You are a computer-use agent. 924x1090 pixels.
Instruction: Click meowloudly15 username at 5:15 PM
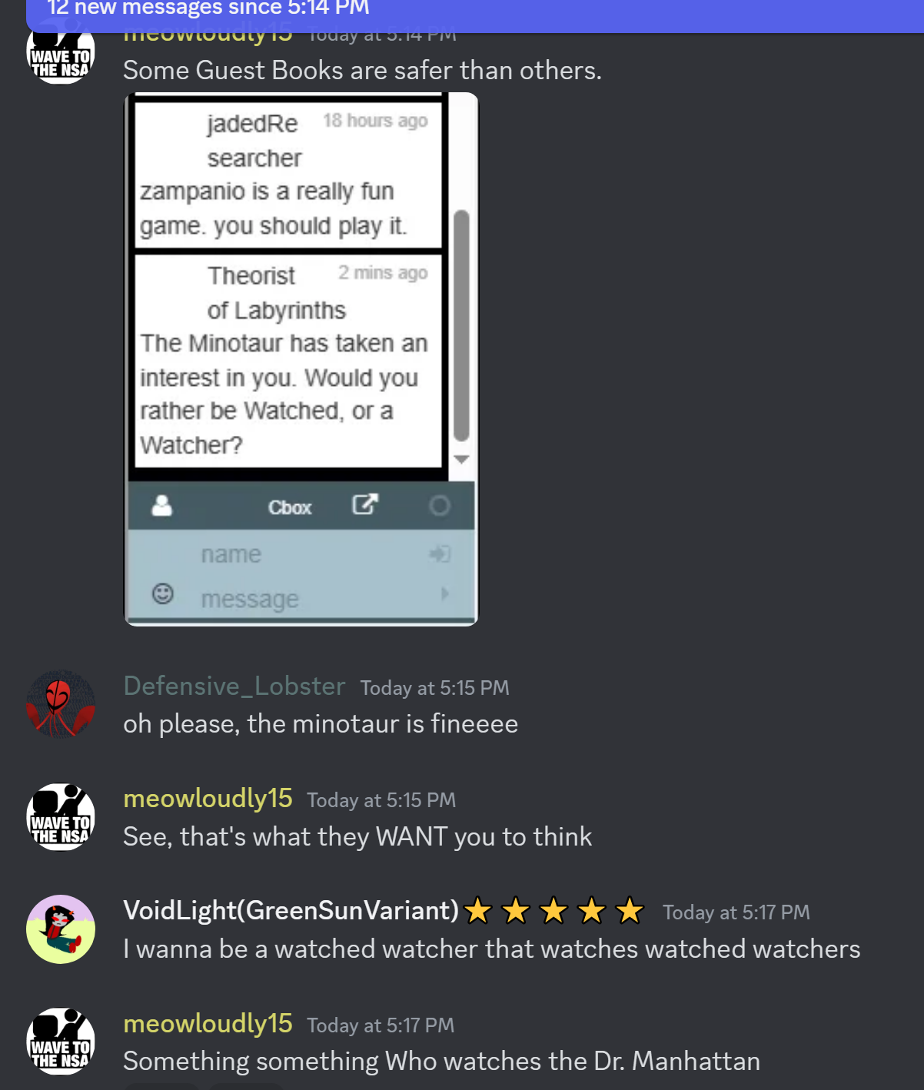click(x=208, y=798)
